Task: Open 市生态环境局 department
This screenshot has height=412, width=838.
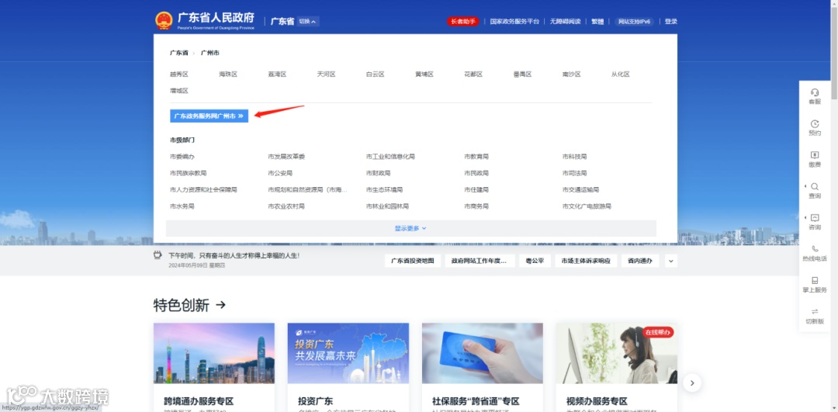Action: click(x=384, y=189)
